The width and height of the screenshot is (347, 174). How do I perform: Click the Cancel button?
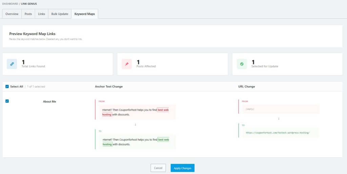click(158, 168)
